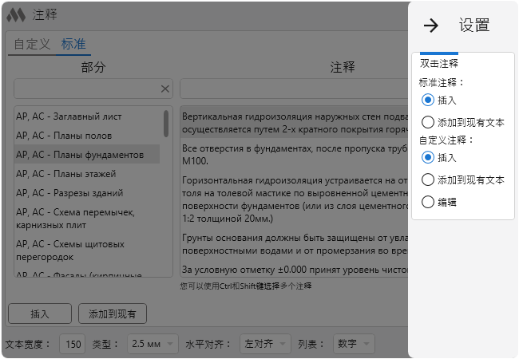The width and height of the screenshot is (519, 359).
Task: Select 插入 under 自定义注释
Action: click(x=428, y=158)
